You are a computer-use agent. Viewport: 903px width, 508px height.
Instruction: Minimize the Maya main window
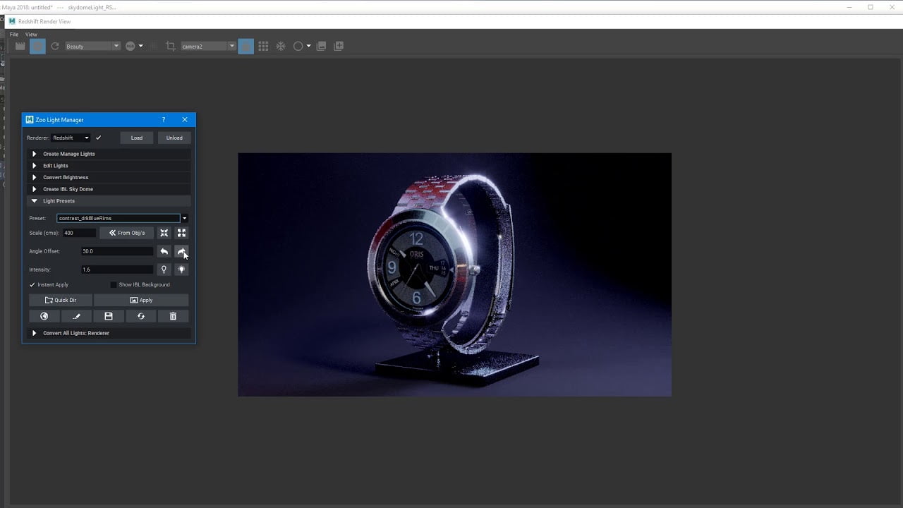tap(849, 7)
